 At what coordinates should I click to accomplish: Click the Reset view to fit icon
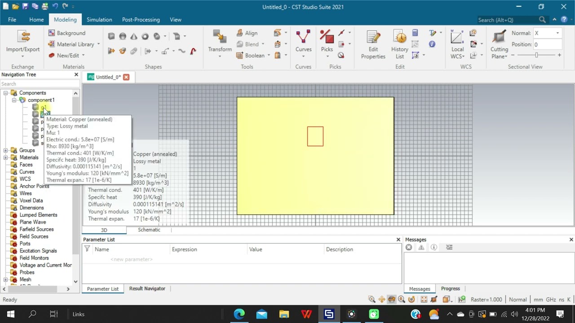[424, 299]
